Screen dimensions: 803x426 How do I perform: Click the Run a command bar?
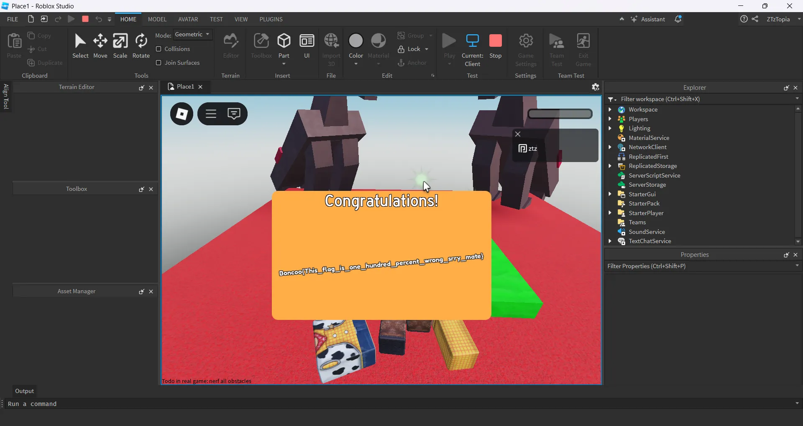pos(401,404)
